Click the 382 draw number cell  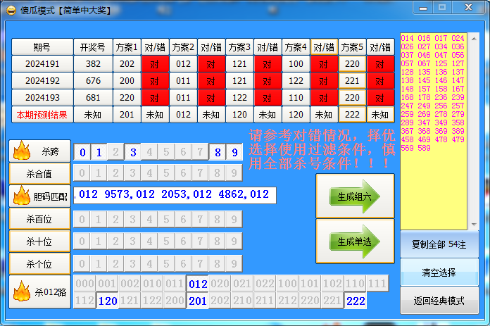pos(93,64)
